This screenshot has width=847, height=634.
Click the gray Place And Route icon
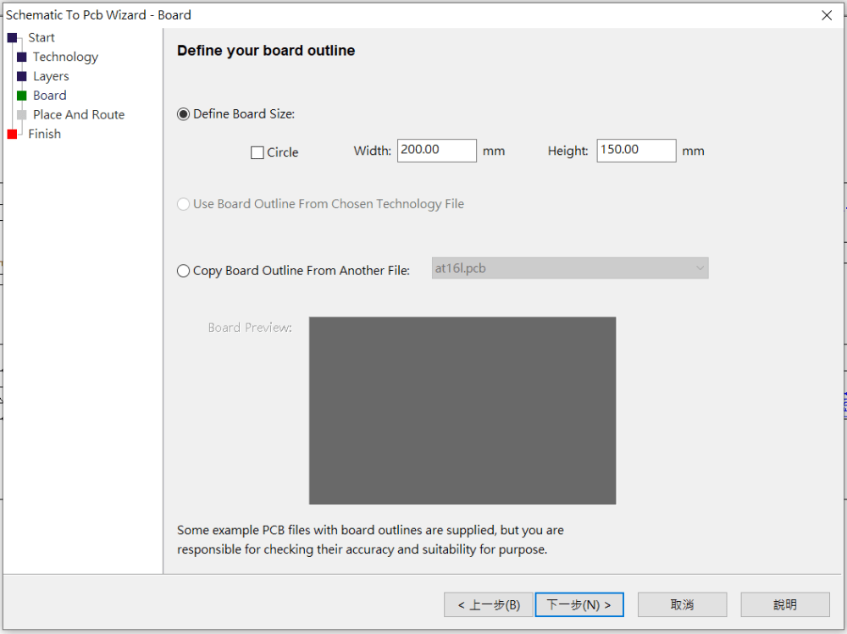(22, 114)
